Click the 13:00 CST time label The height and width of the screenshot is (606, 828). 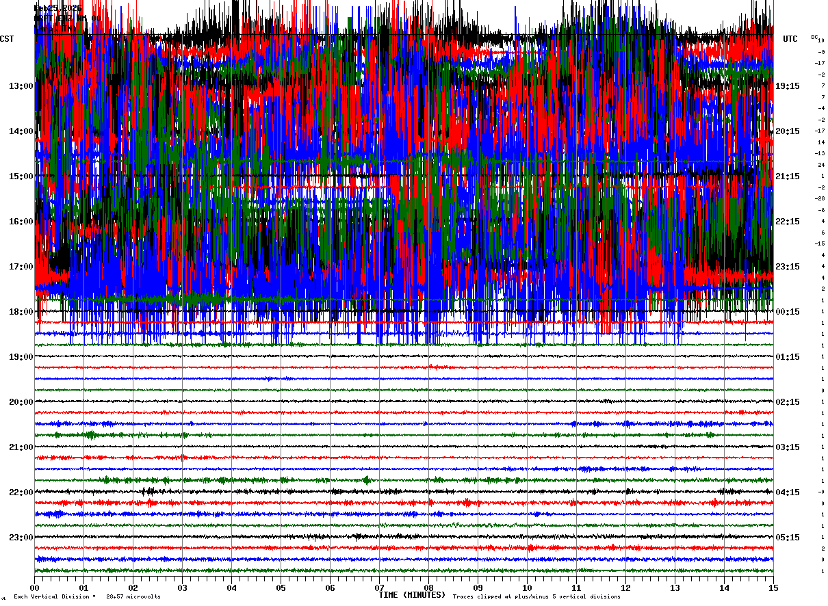[21, 86]
